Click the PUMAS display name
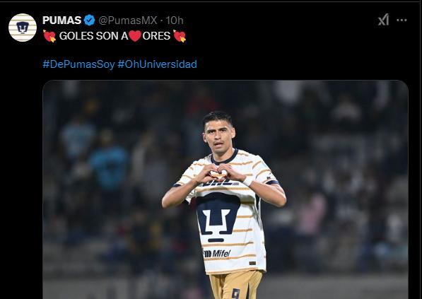The width and height of the screenshot is (422, 299). [62, 20]
